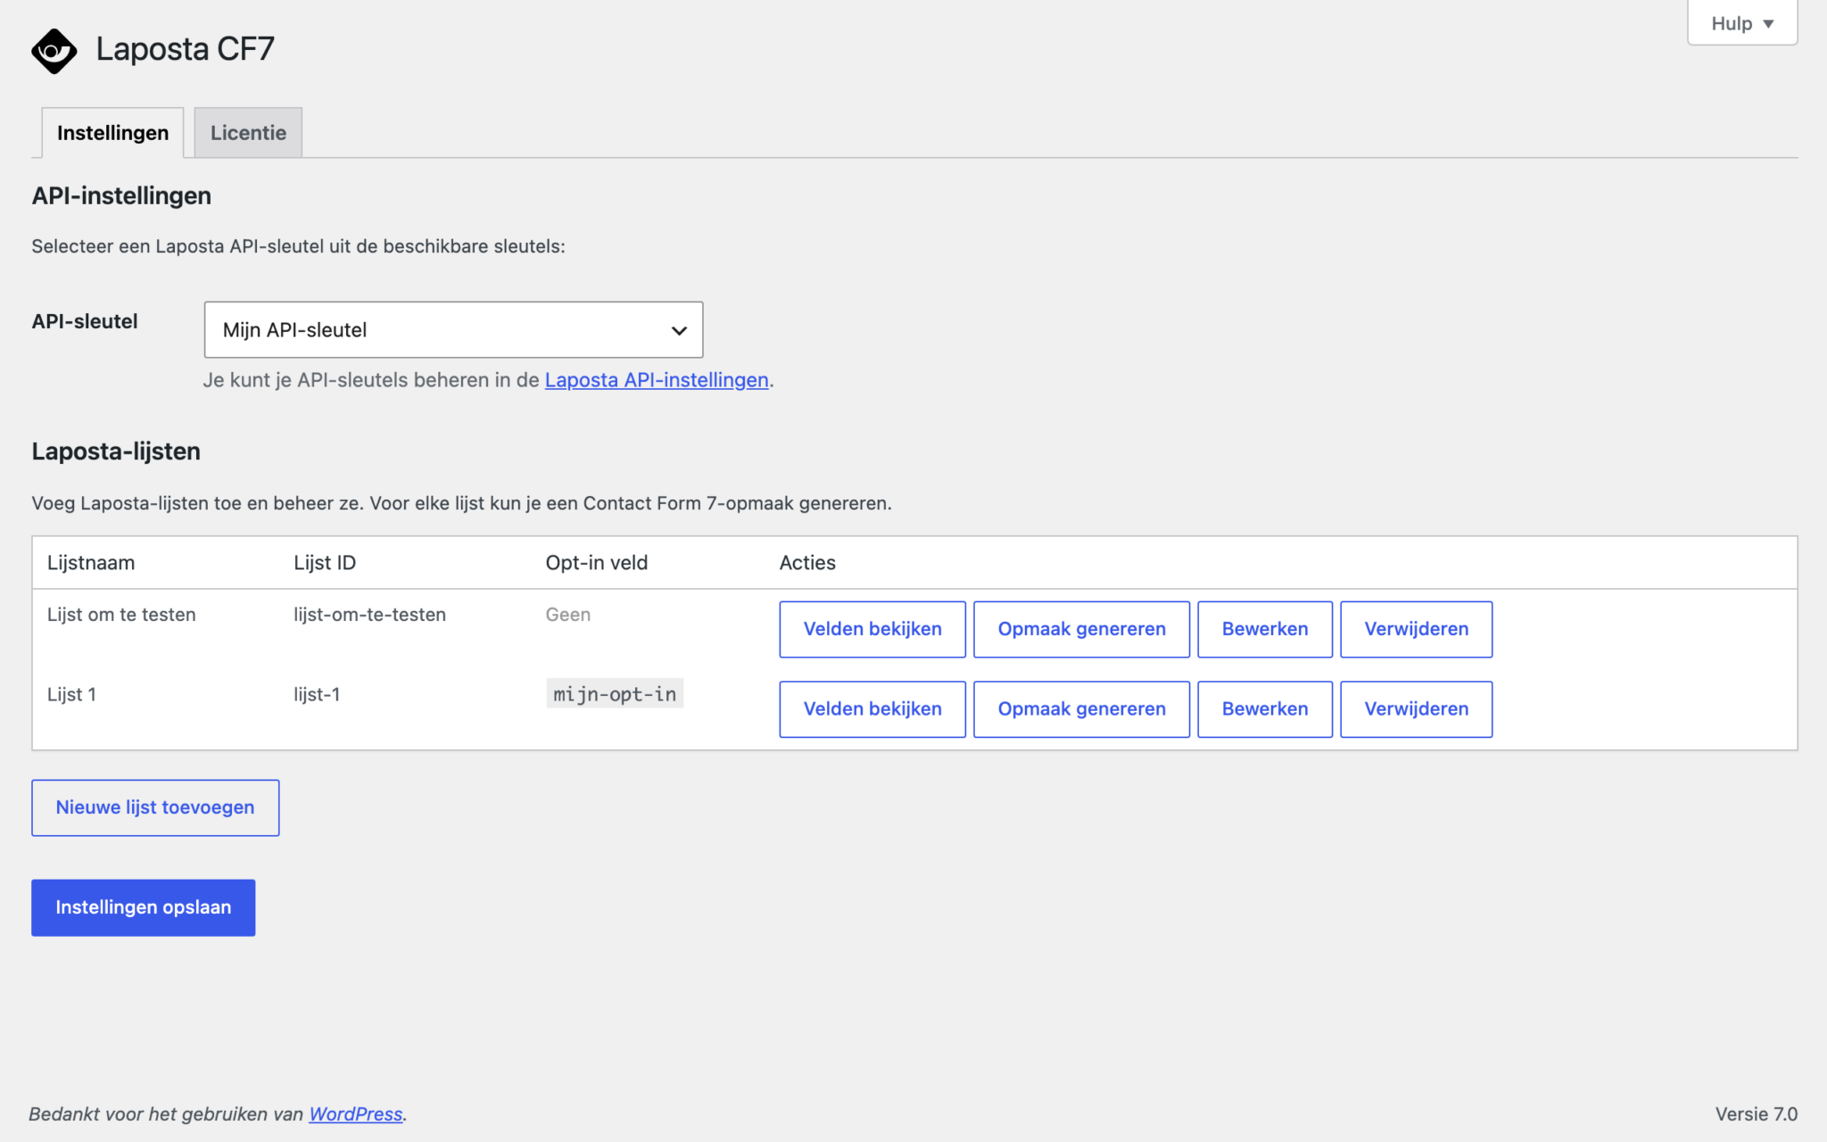
Task: Click Bewerken for Lijst om te testen
Action: click(x=1265, y=629)
